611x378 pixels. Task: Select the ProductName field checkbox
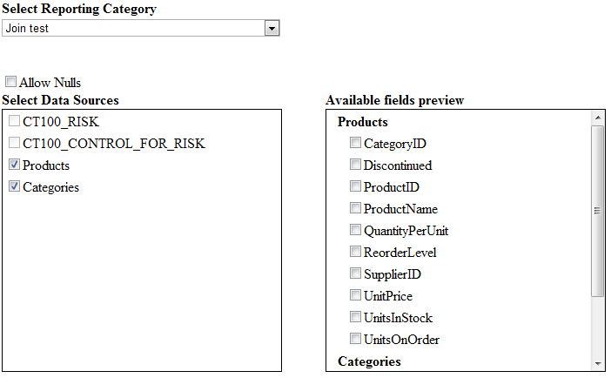(x=355, y=208)
